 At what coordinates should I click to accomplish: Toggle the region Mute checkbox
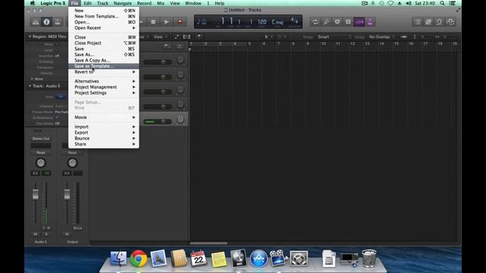click(x=57, y=44)
